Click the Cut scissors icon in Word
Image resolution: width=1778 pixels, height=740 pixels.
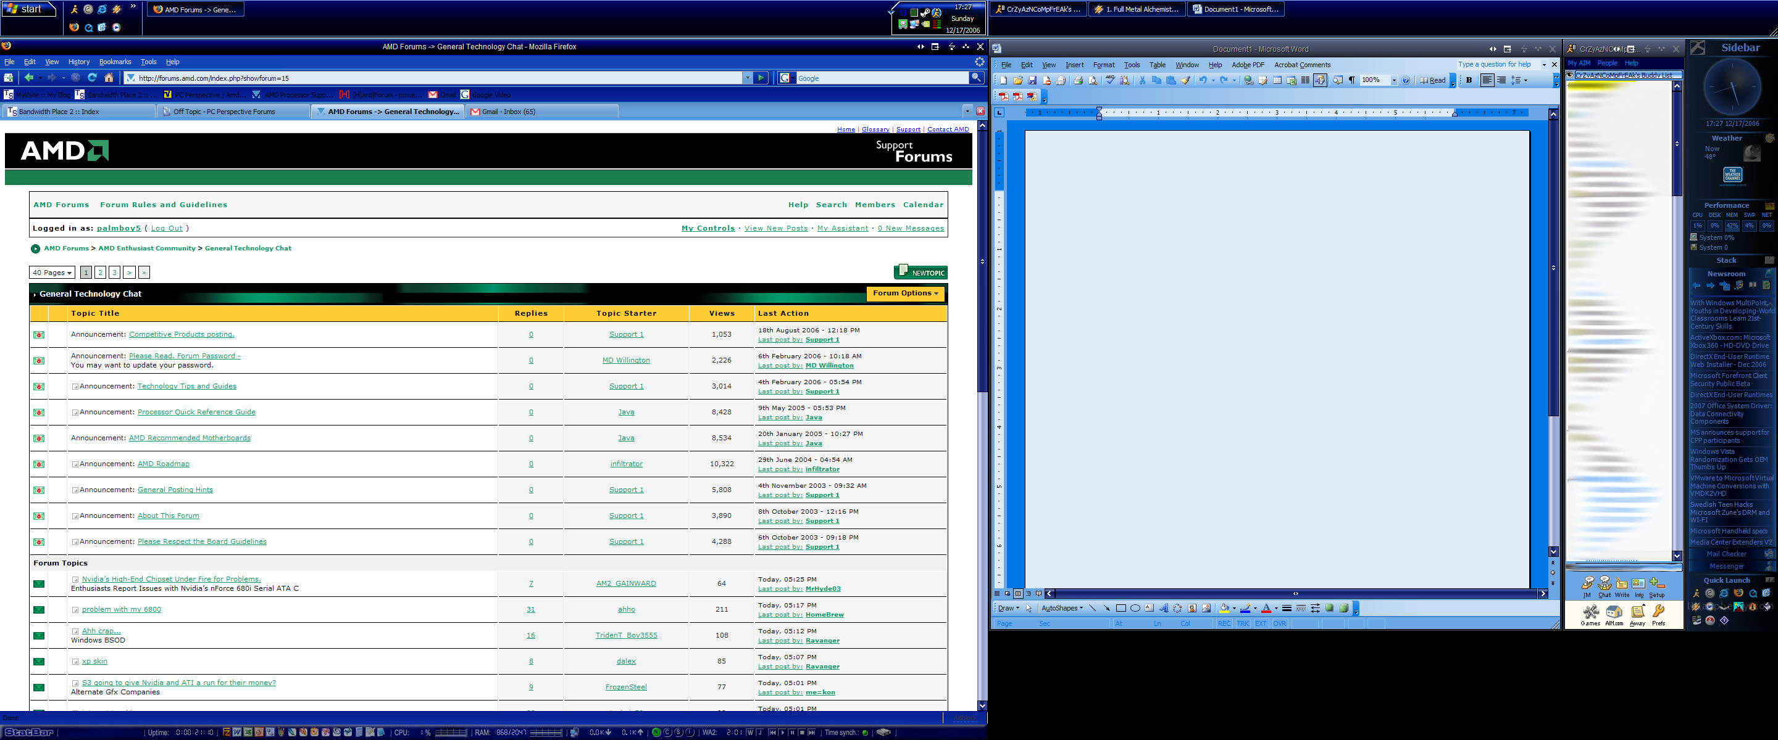pos(1142,81)
